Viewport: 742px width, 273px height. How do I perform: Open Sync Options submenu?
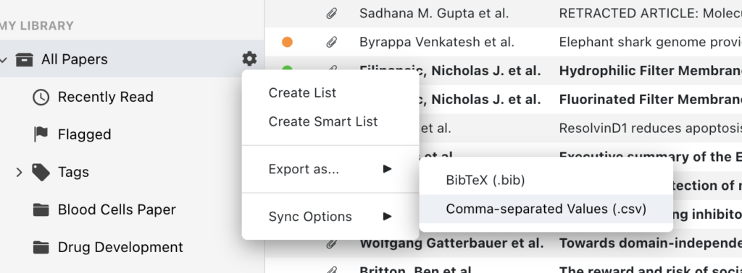pos(330,217)
